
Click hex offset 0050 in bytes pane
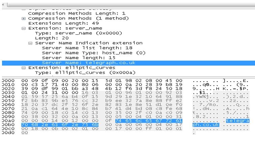[x=8, y=100]
